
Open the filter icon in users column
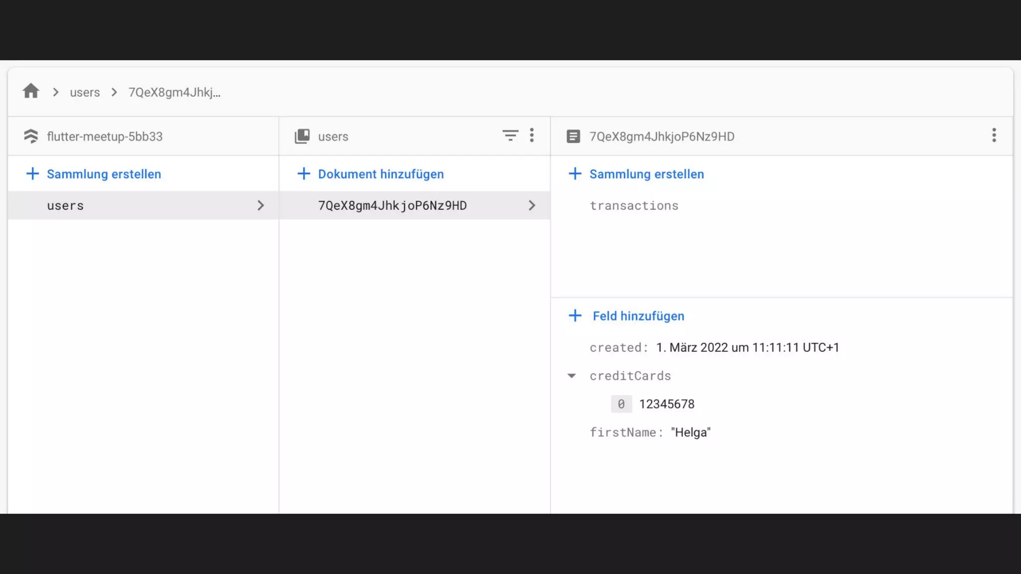pos(510,136)
